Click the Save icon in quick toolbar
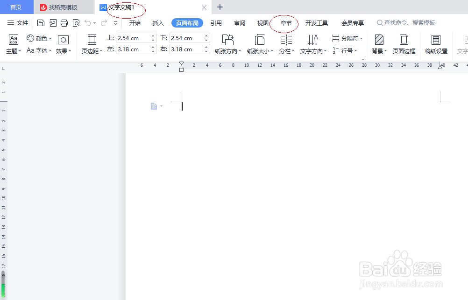Screen dimensions: 468x300 41,23
